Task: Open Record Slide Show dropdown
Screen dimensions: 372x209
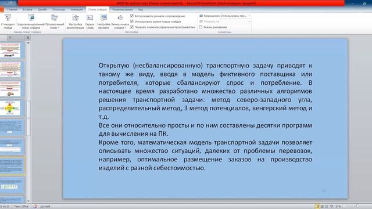Action: (x=120, y=21)
